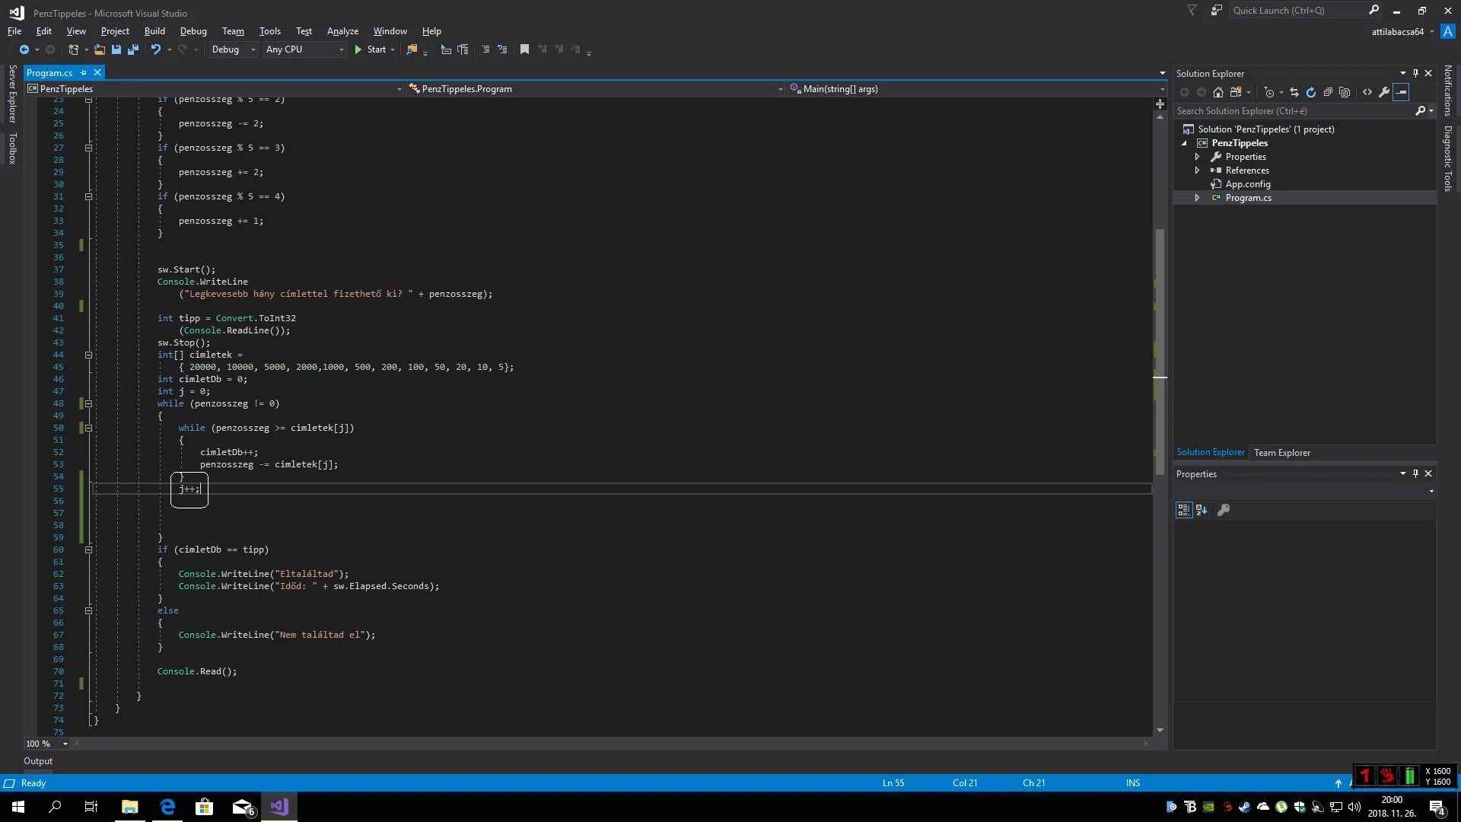Click the editor vertical scrollbar thumb

coord(1160,350)
